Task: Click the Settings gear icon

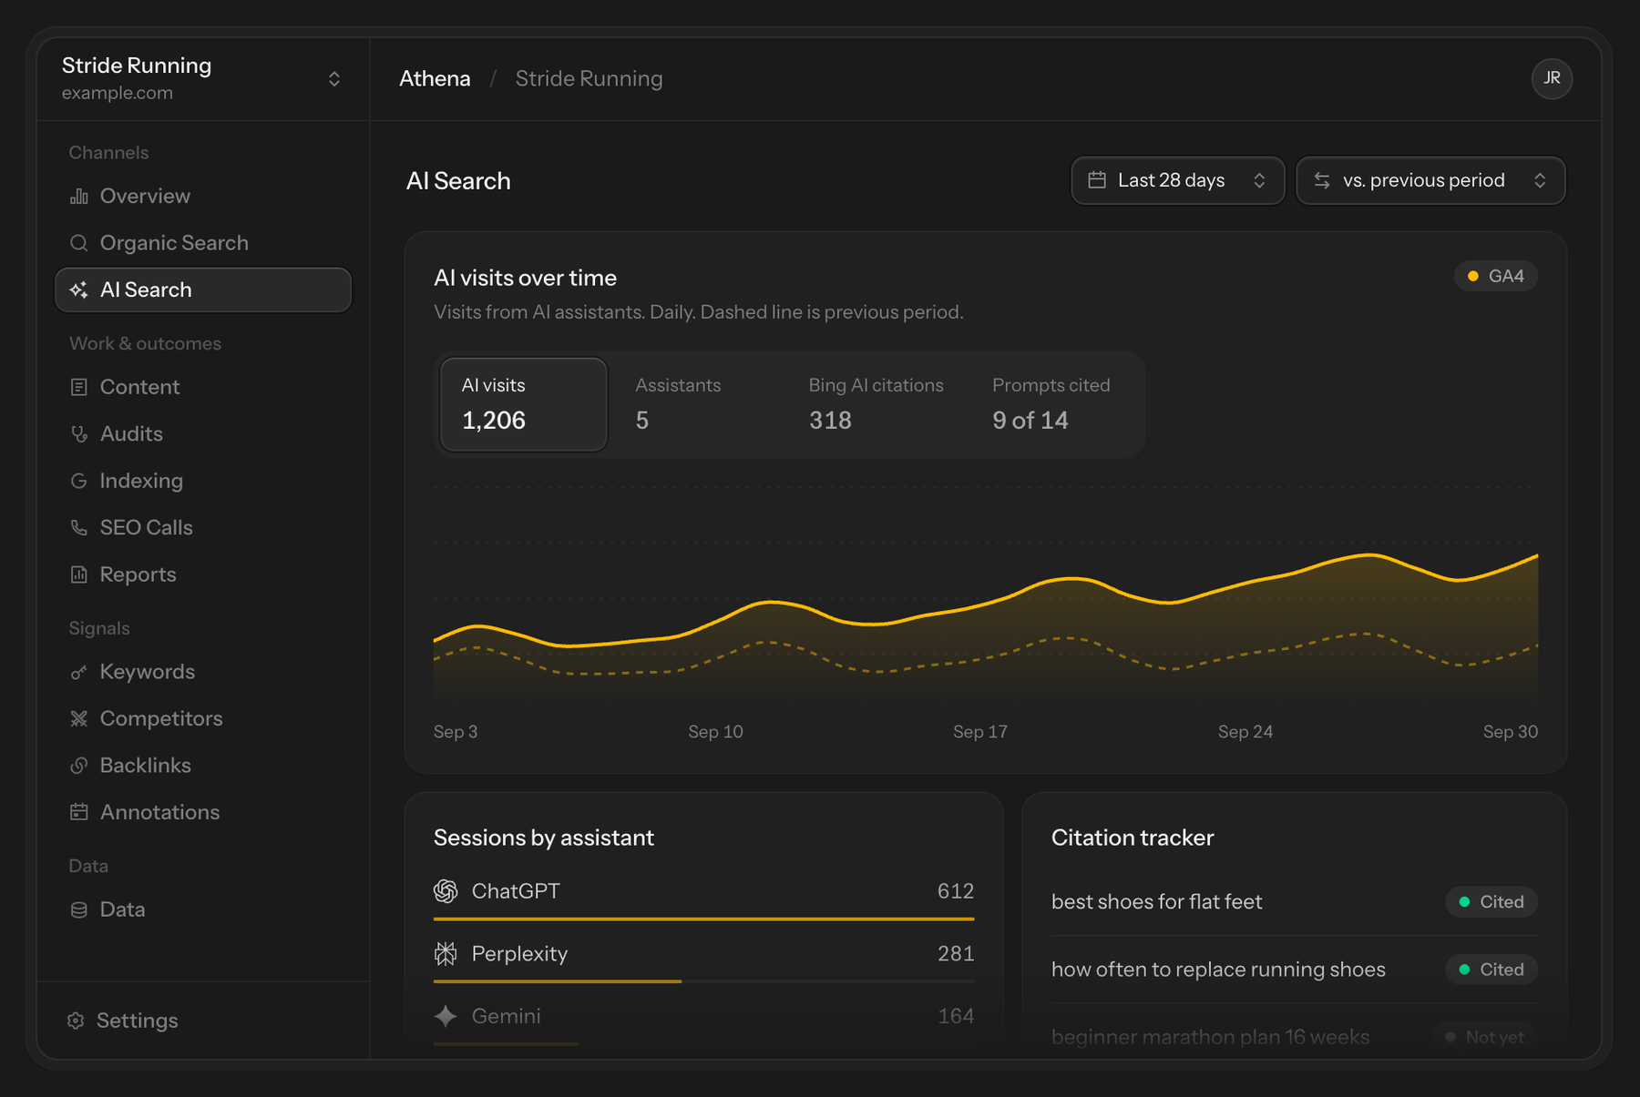Action: point(77,1021)
